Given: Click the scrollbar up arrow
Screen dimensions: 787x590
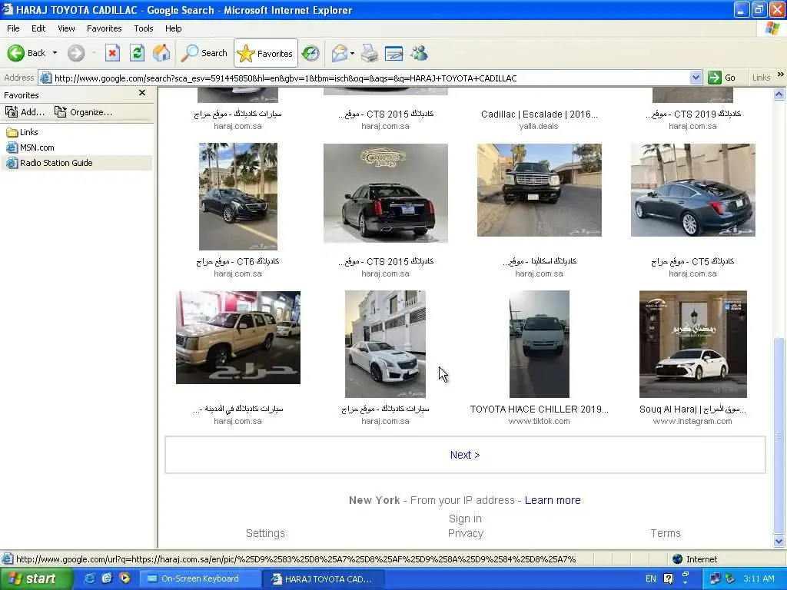Looking at the screenshot, I should pos(779,94).
